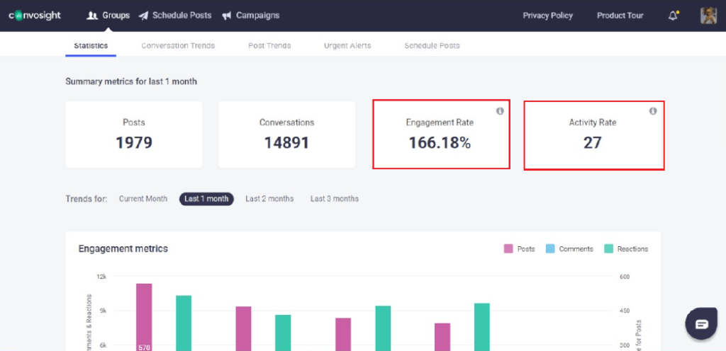Switch to the Schedule Posts sub-tab
The image size is (726, 351).
432,46
